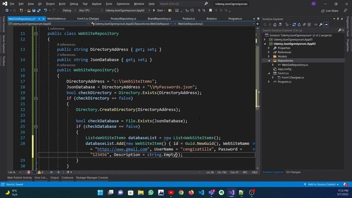Open Firefox from the taskbar
The image size is (352, 198).
click(191, 193)
